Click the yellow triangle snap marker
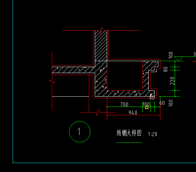Viewport: 196px width, 172px height. tap(147, 107)
